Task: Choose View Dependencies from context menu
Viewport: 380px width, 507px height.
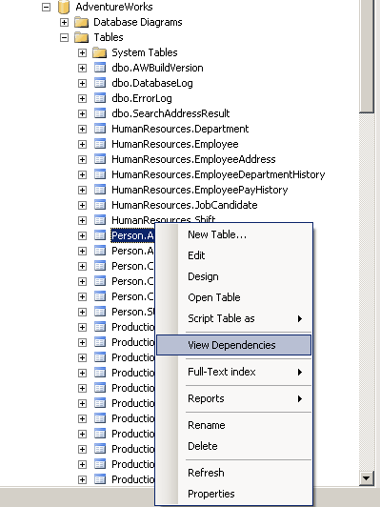Action: (233, 345)
